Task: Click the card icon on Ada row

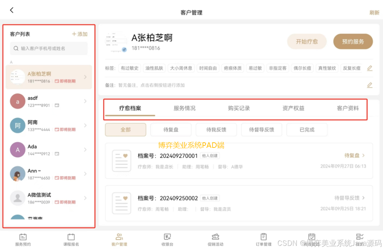Action: [57, 153]
